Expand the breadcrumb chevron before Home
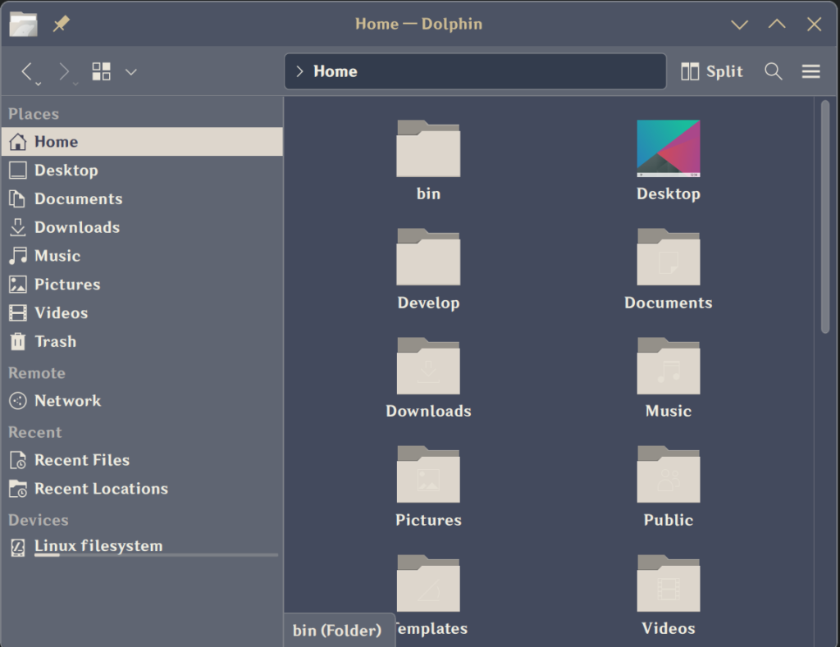The image size is (840, 647). tap(299, 71)
